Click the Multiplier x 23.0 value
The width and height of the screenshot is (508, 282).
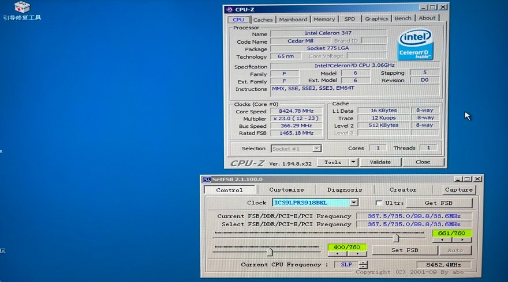pyautogui.click(x=296, y=118)
